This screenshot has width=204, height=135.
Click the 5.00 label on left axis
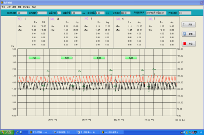point(14,49)
